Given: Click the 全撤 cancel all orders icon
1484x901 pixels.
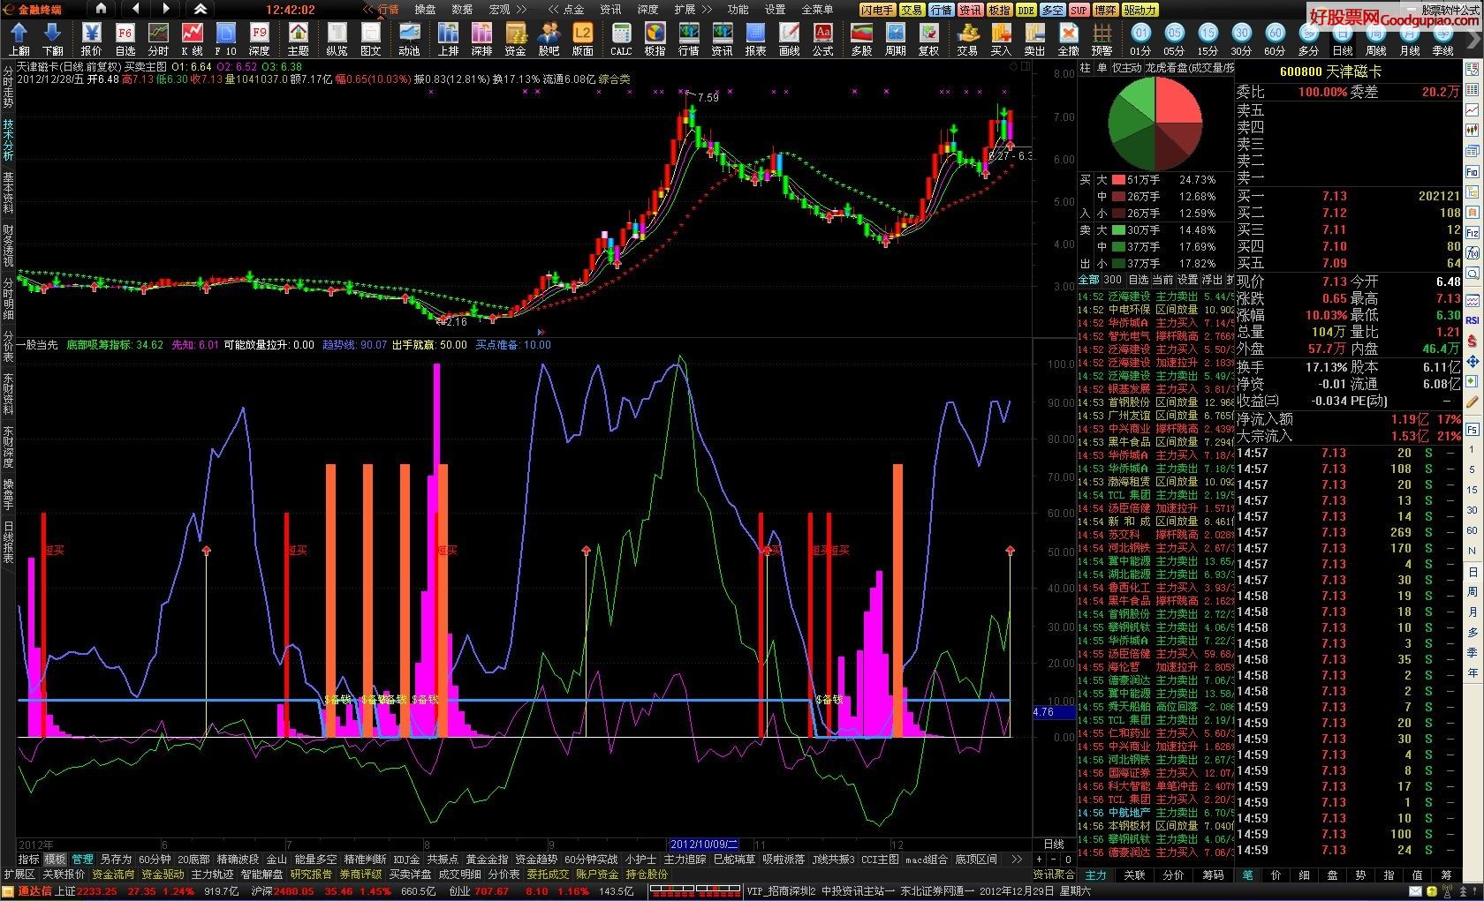Looking at the screenshot, I should click(1069, 39).
